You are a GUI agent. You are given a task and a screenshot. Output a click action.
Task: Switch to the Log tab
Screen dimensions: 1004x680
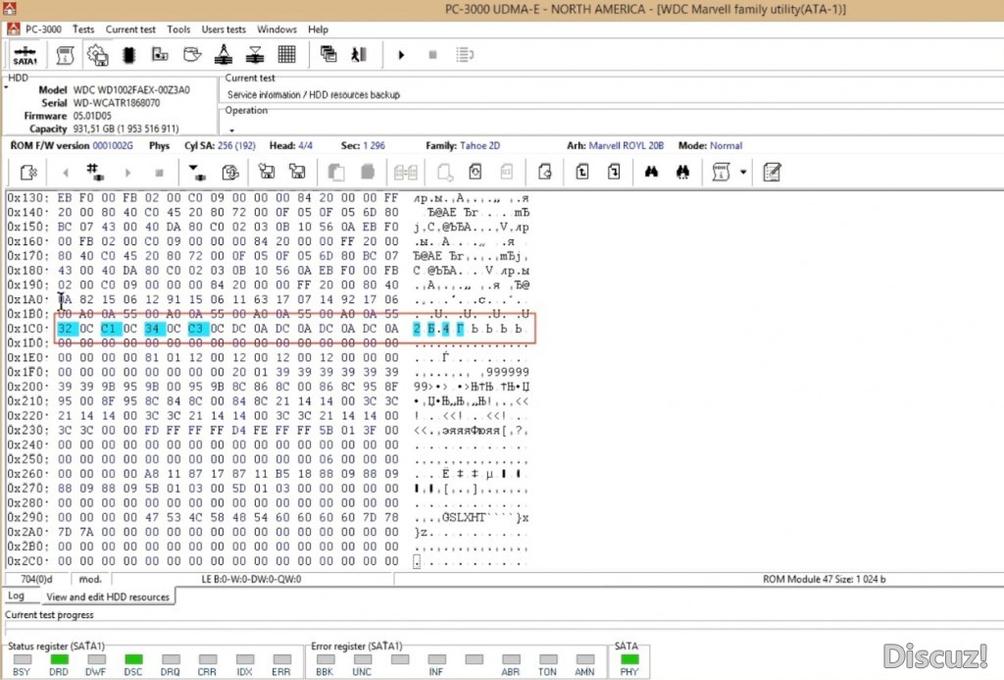click(x=16, y=596)
